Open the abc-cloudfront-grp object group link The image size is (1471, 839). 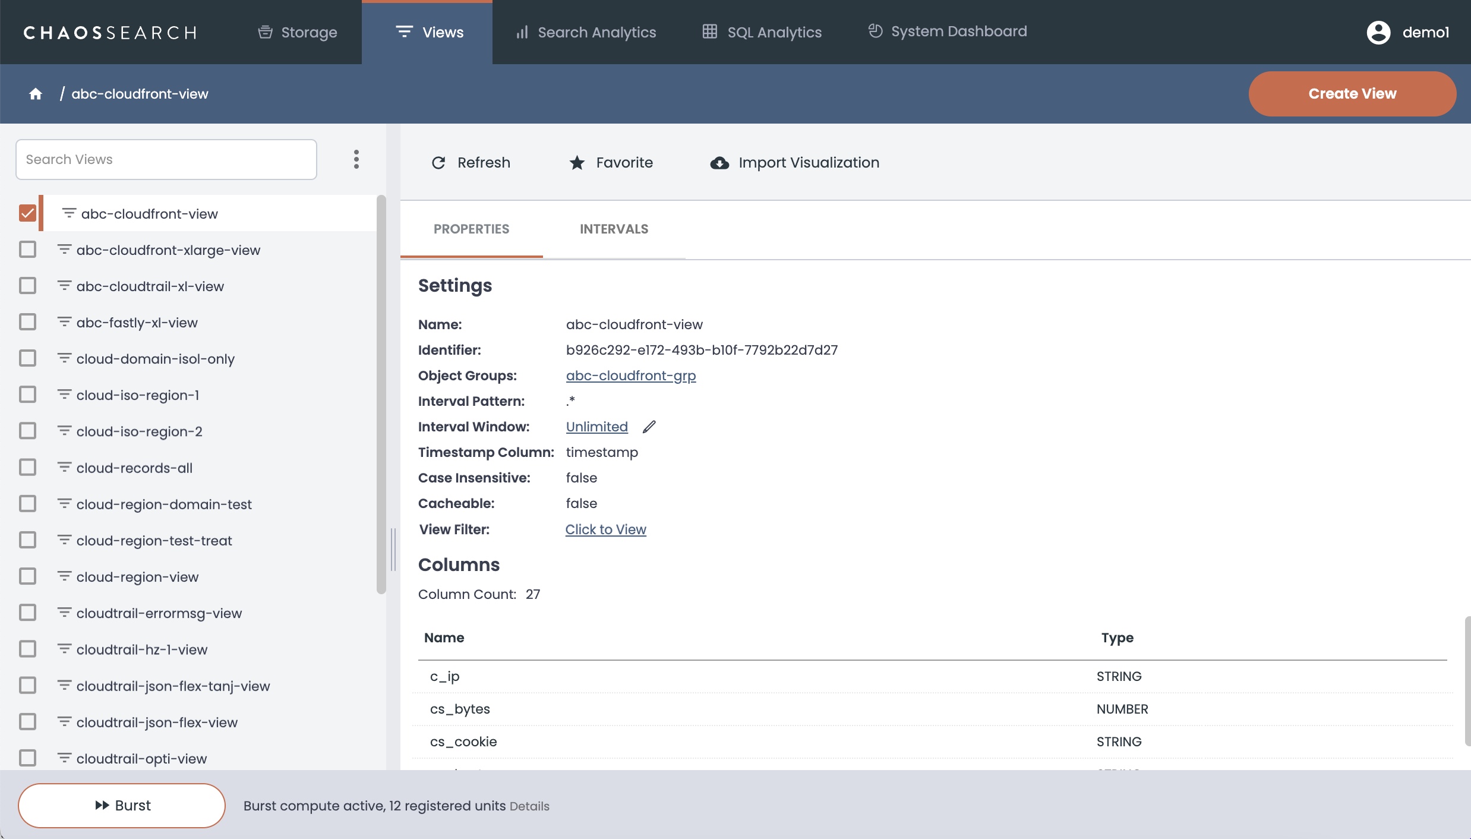click(x=631, y=376)
